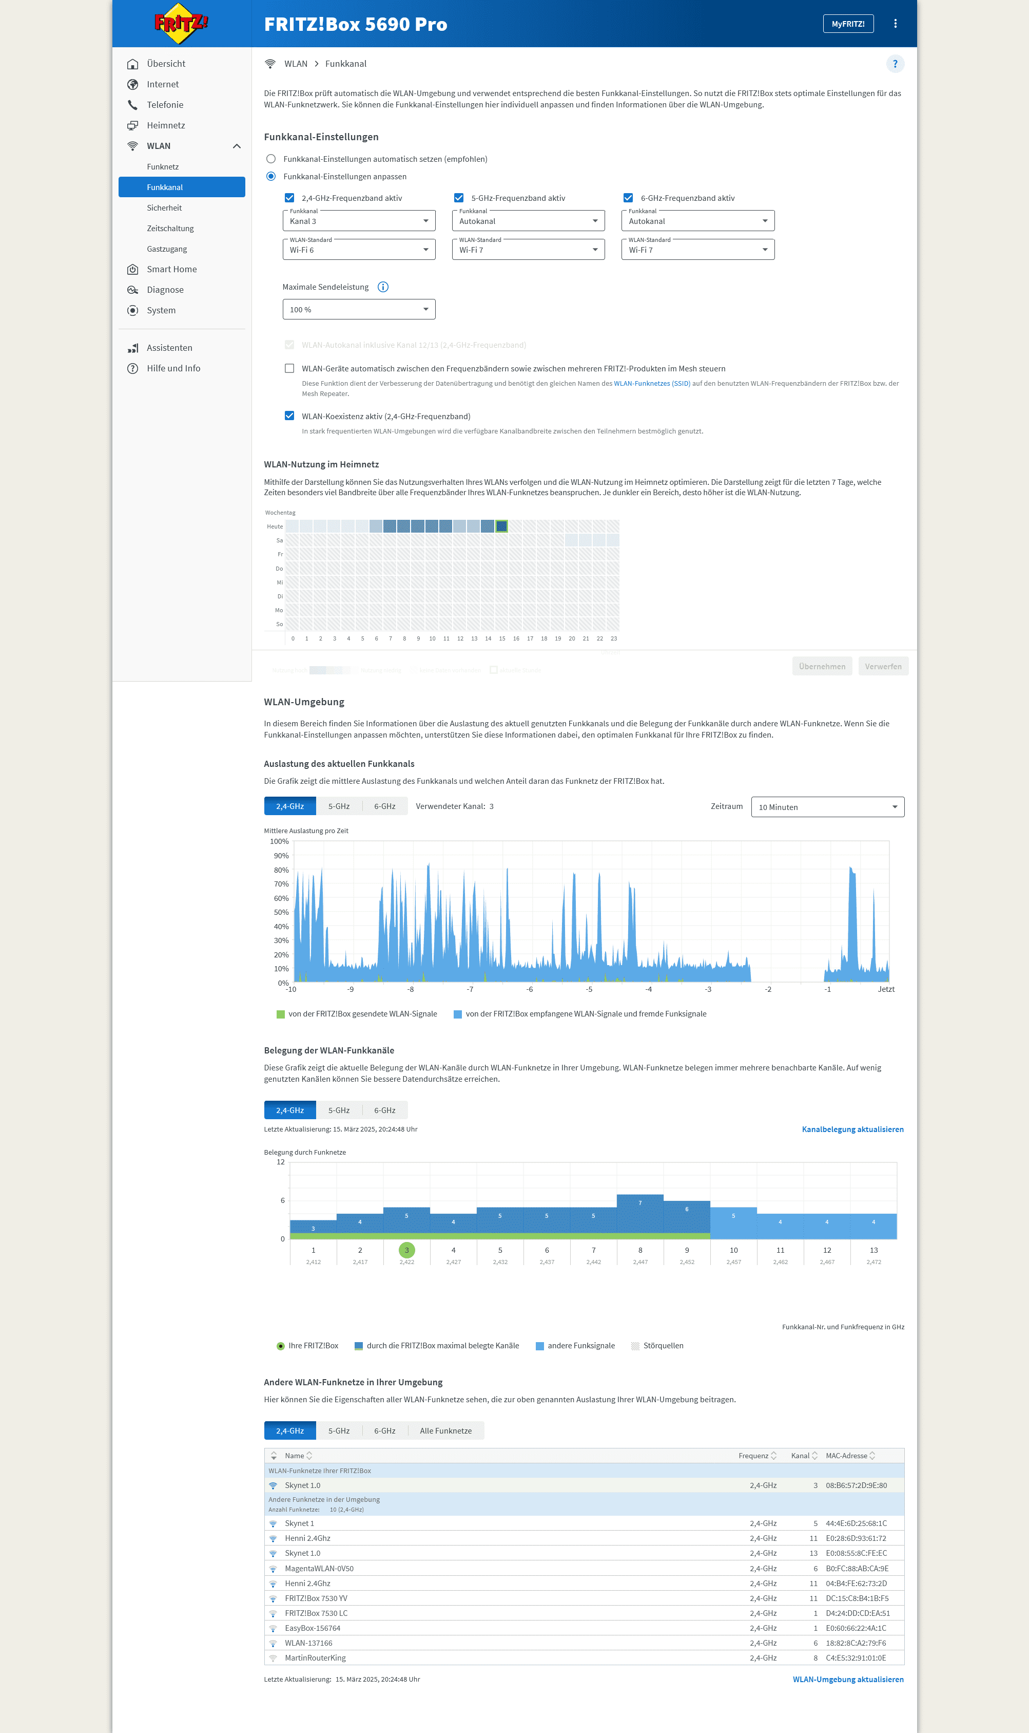Open the Sicherheit submenu item
The width and height of the screenshot is (1029, 1733).
click(164, 208)
